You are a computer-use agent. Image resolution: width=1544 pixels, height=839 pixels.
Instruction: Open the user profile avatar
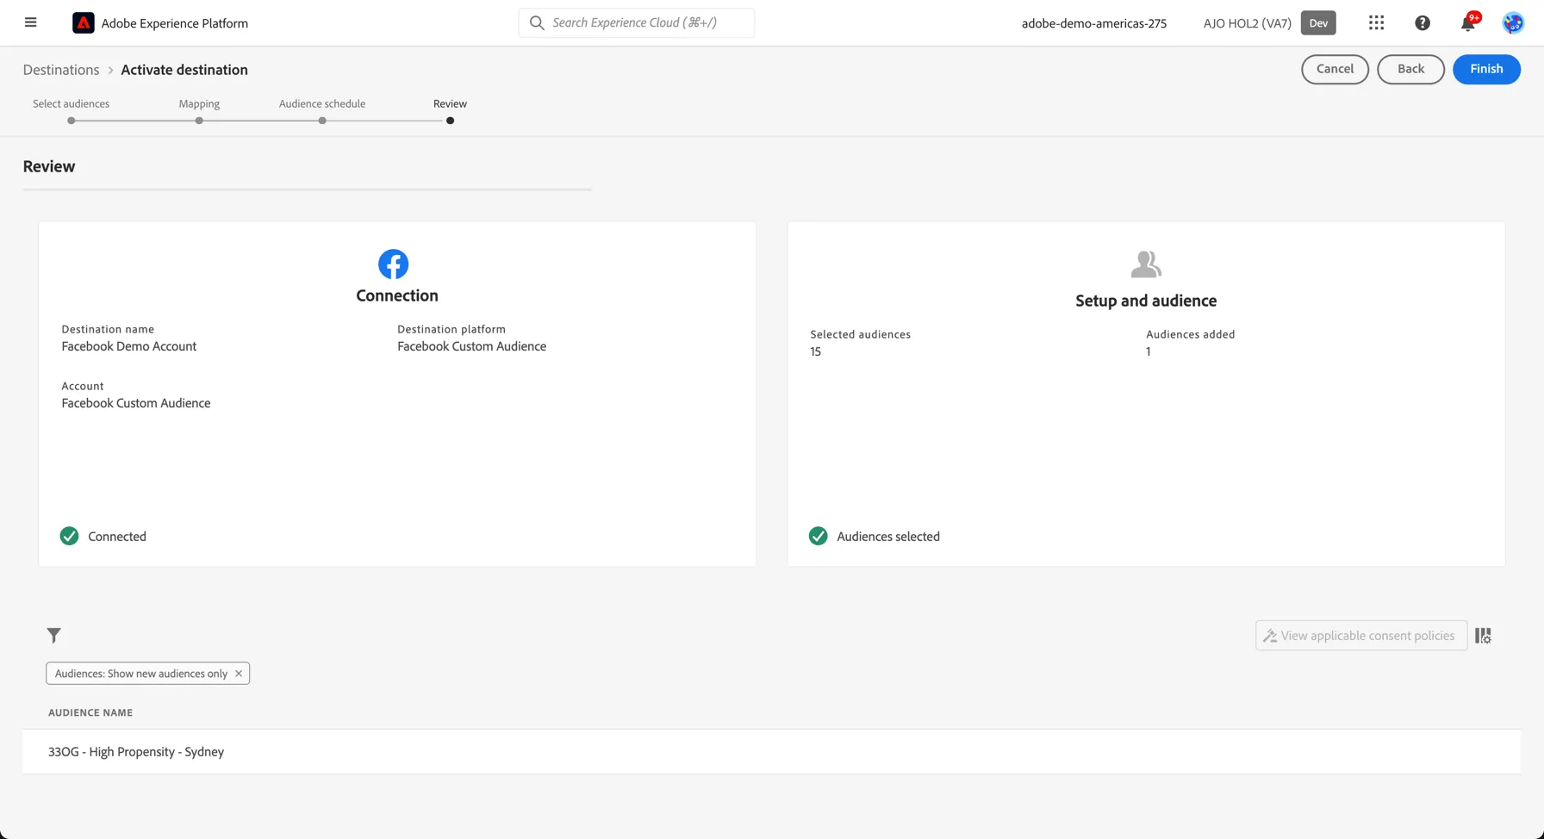click(x=1513, y=23)
